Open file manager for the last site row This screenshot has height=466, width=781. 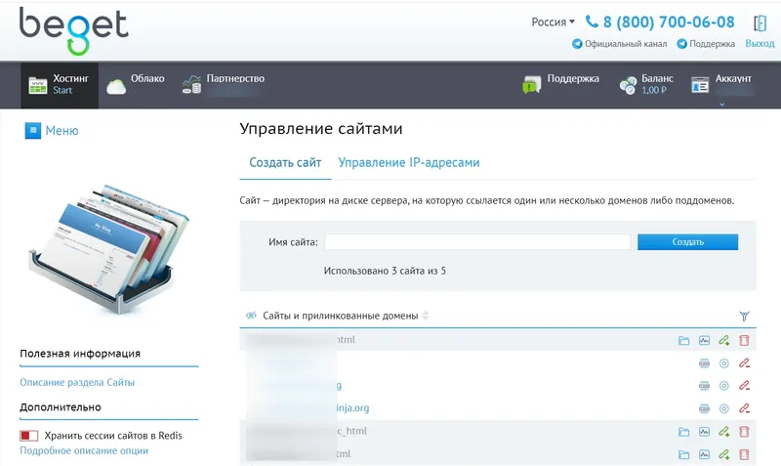[x=684, y=454]
